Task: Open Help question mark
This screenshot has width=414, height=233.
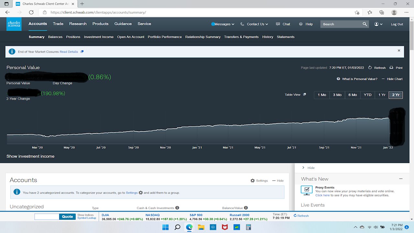Action: click(301, 24)
